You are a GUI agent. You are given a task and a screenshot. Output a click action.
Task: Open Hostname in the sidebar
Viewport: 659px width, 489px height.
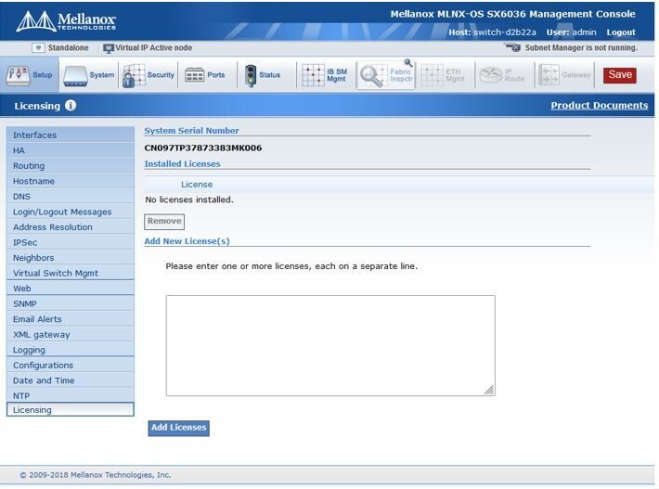pyautogui.click(x=71, y=181)
